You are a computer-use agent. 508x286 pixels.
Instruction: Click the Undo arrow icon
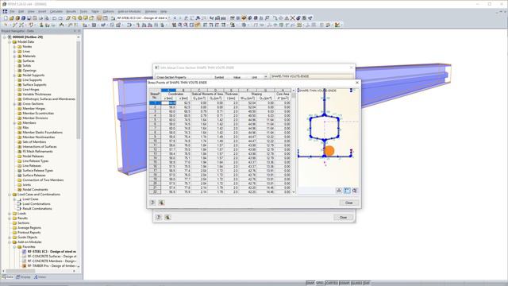coord(55,18)
